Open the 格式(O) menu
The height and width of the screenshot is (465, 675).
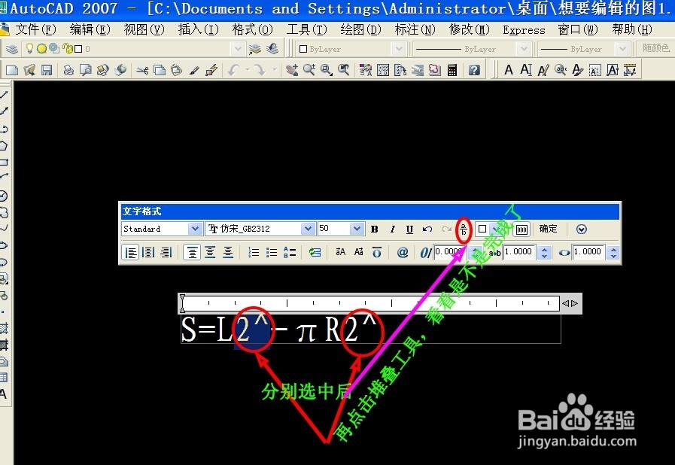pos(253,29)
